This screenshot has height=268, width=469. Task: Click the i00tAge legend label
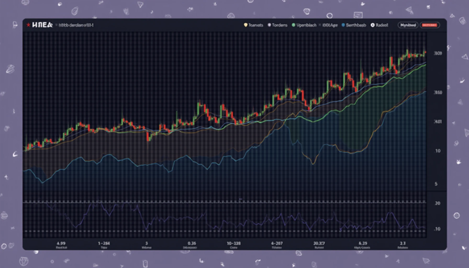click(x=330, y=25)
